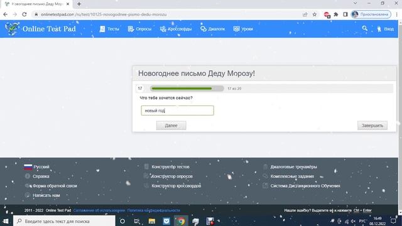This screenshot has height=226, width=402.
Task: Reload the page with refresh icon
Action: 24,14
